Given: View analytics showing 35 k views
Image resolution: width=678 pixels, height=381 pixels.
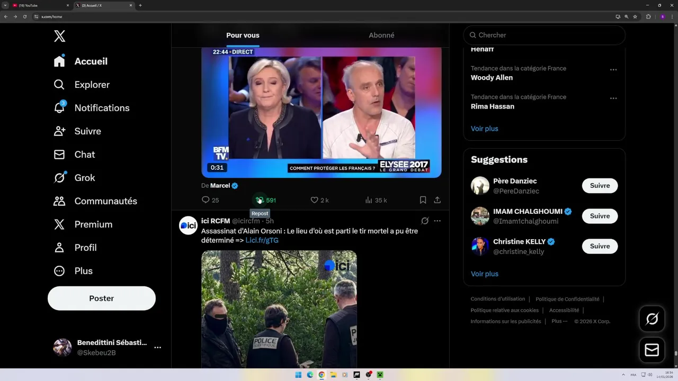Looking at the screenshot, I should 376,200.
